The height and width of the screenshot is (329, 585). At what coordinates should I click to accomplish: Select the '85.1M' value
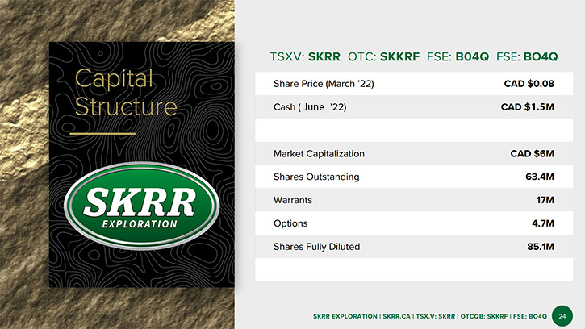(x=541, y=247)
